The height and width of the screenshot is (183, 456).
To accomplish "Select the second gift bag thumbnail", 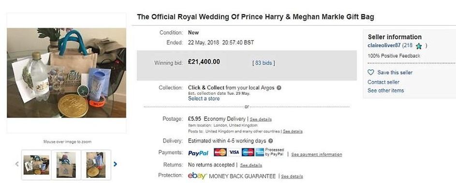I will pyautogui.click(x=66, y=165).
